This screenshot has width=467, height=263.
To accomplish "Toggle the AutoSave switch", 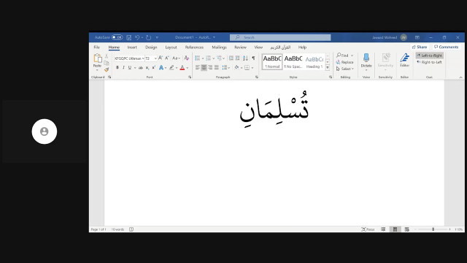I will [x=117, y=37].
